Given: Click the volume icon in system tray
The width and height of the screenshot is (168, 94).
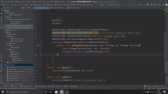Looking at the screenshot, I should (153, 92).
